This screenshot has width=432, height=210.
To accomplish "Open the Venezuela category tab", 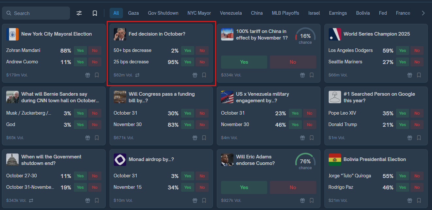I will (231, 13).
